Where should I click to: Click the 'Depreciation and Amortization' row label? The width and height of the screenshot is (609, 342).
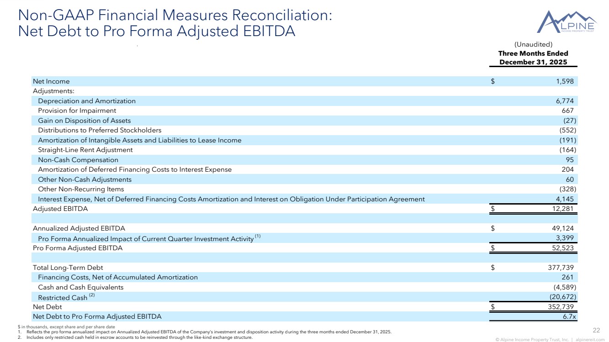pos(87,101)
